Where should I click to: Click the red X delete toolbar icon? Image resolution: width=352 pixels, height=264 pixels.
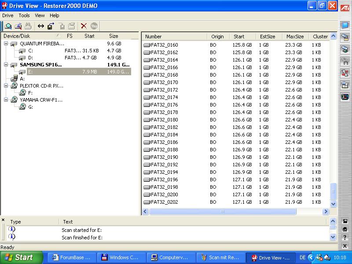coord(84,26)
